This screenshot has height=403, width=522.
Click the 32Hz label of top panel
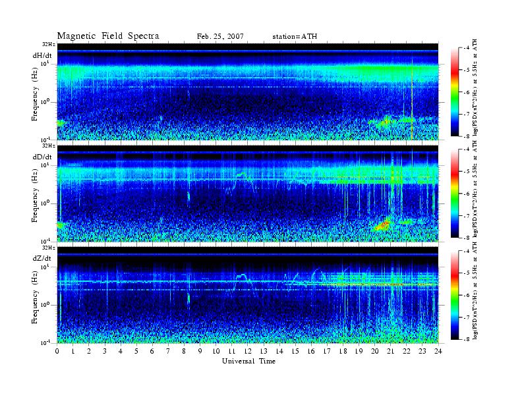coord(48,44)
